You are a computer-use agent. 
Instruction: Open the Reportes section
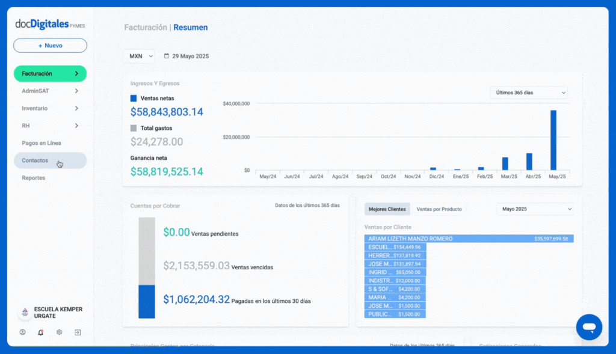pyautogui.click(x=51, y=178)
